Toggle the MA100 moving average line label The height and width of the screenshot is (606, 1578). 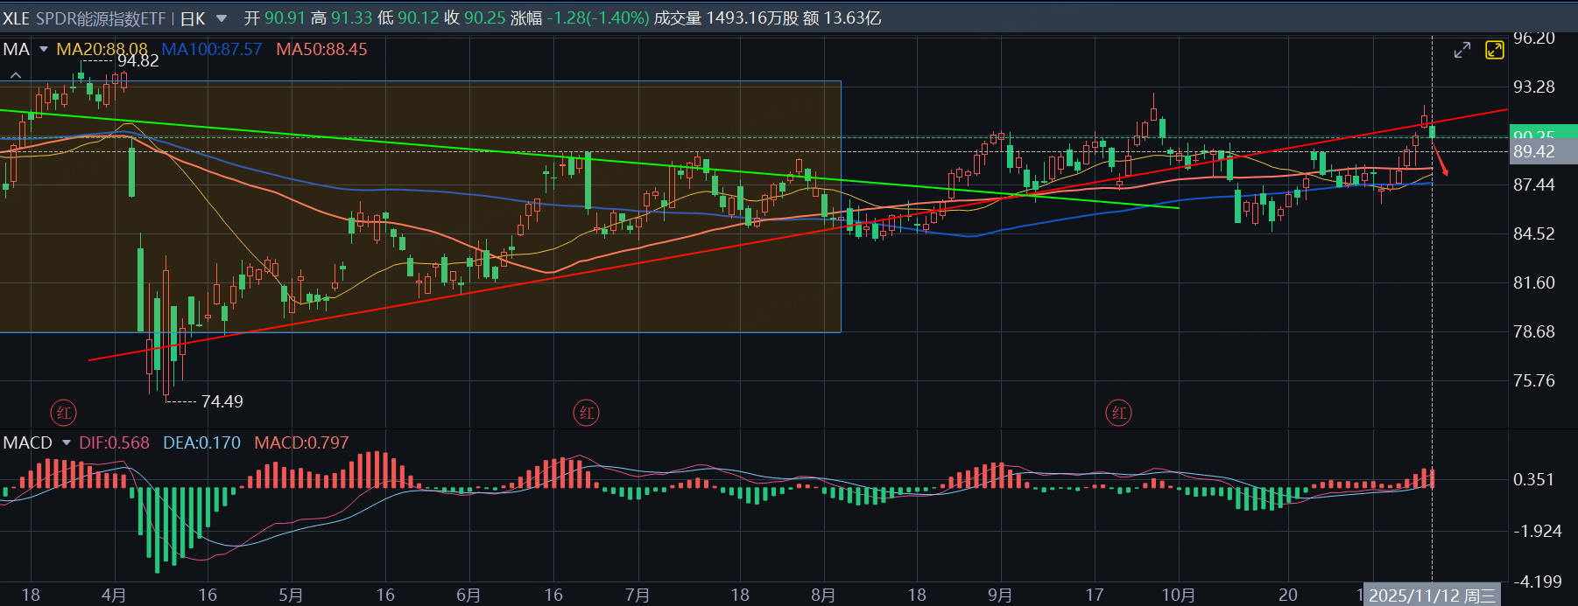[211, 50]
